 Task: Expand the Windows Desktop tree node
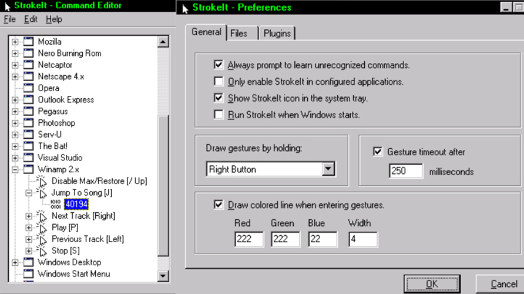15,263
